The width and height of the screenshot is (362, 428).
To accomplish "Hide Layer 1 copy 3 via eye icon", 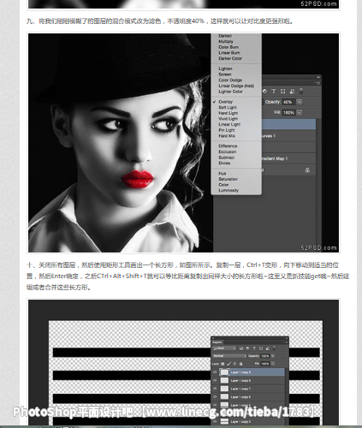I will click(215, 422).
